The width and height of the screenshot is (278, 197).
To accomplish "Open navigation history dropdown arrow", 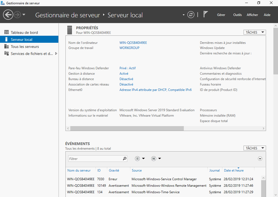I will 24,15.
